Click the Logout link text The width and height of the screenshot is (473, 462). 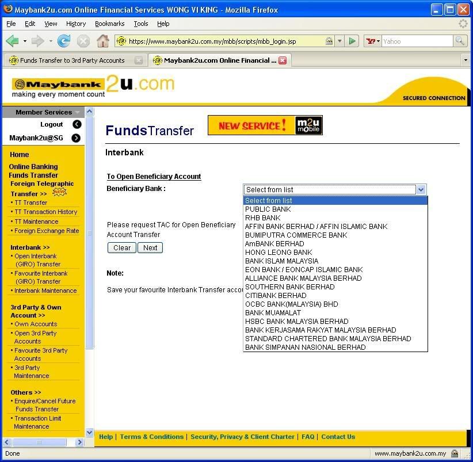(x=52, y=124)
